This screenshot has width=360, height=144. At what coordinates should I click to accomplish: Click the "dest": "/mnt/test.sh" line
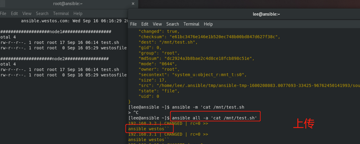(x=168, y=42)
